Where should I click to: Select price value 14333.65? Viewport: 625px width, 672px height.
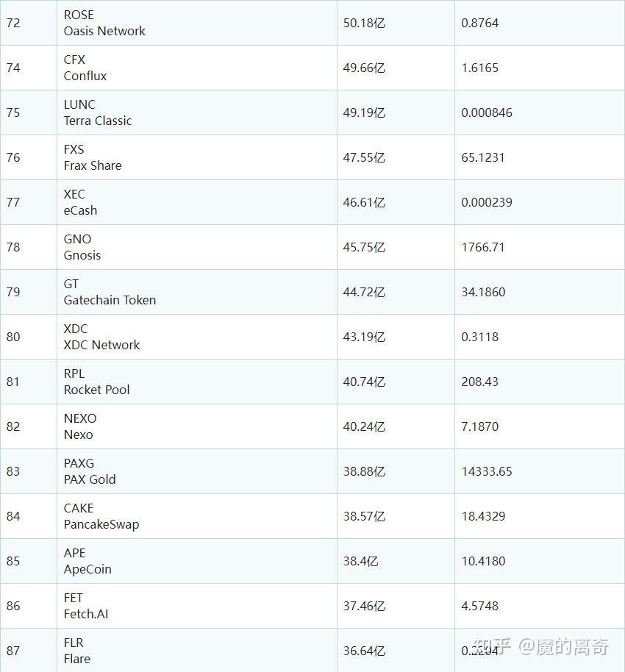click(487, 471)
